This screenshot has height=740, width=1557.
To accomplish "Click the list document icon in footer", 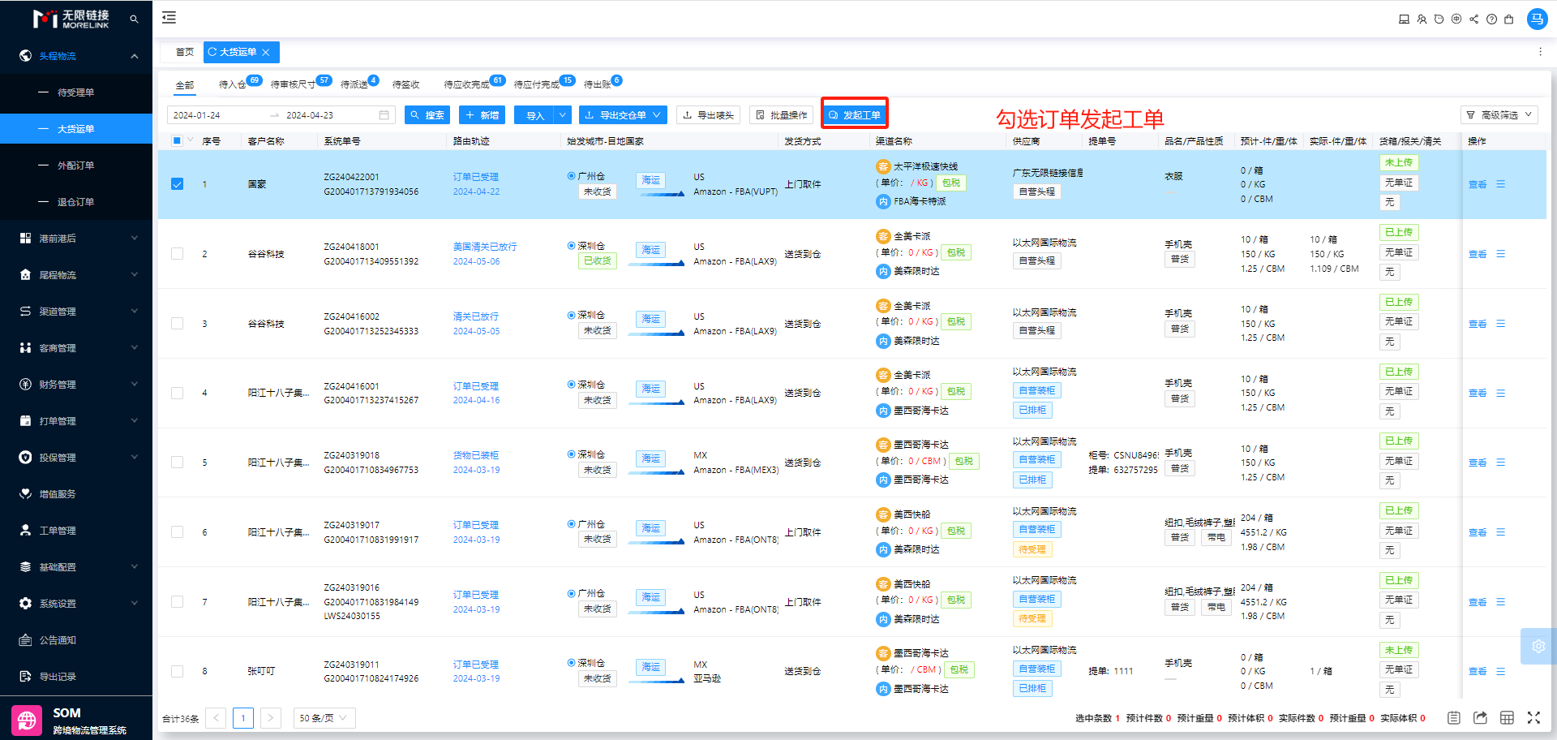I will [x=1454, y=718].
